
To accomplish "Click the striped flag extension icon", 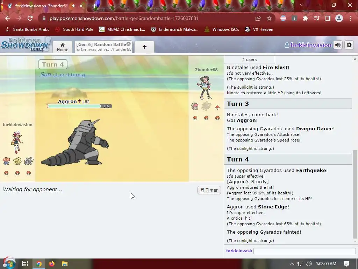I will click(x=283, y=18).
